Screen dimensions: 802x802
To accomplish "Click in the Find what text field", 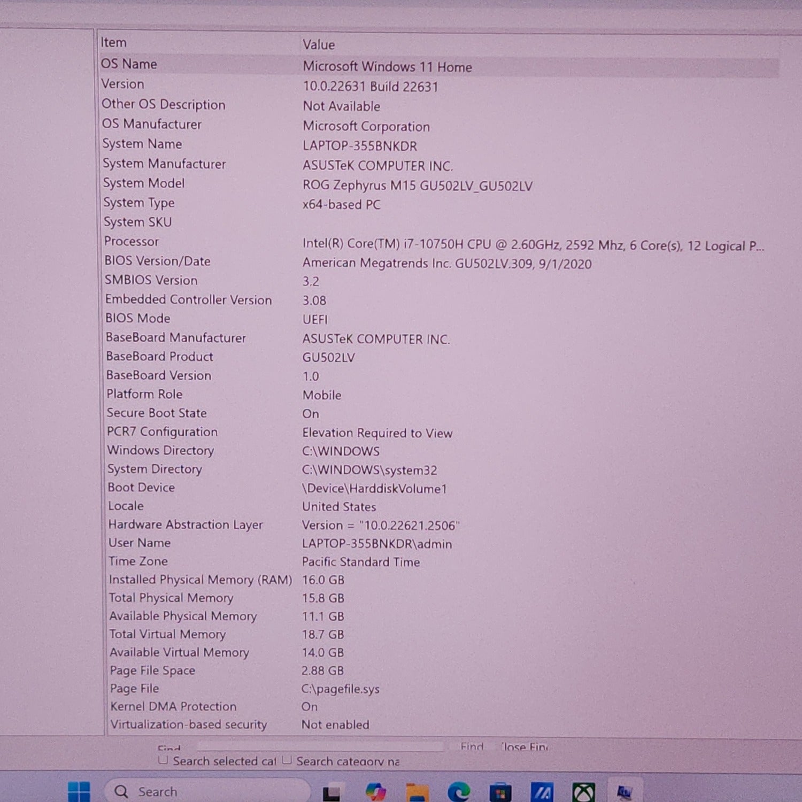I will point(321,746).
